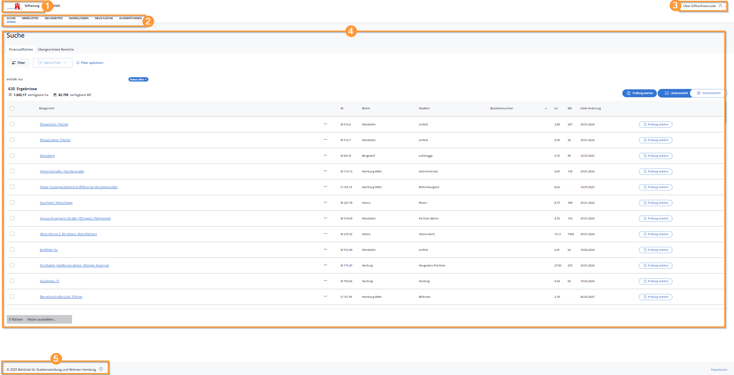Remove the Status Aktiv filter chip
This screenshot has height=375, width=734.
(146, 80)
